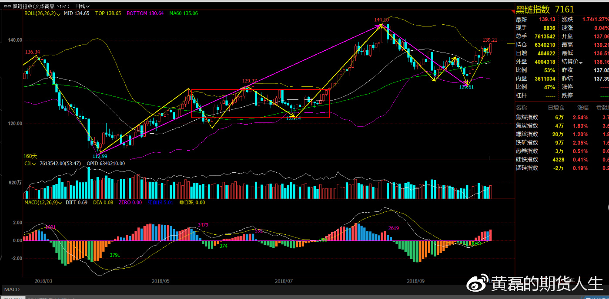Select the 焦煤指数 row
The width and height of the screenshot is (609, 299).
tap(562, 117)
